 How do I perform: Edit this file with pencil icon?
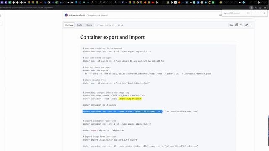click(247, 25)
